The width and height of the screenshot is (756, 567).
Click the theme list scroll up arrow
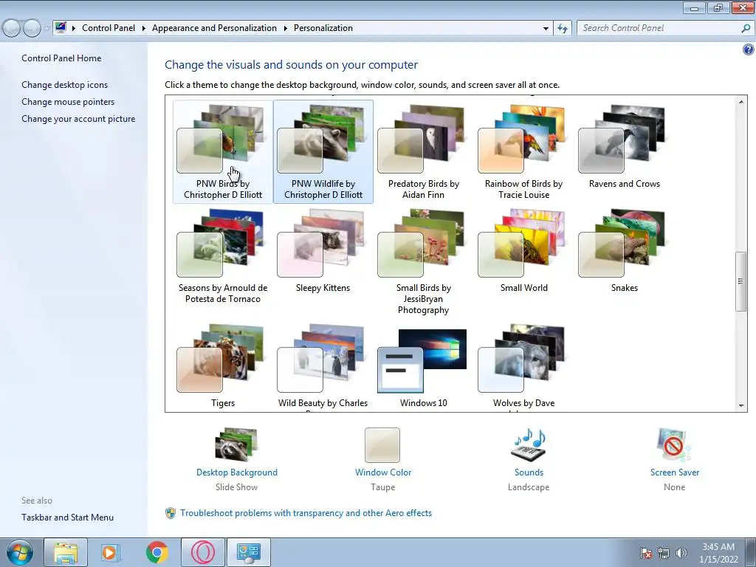(x=741, y=101)
